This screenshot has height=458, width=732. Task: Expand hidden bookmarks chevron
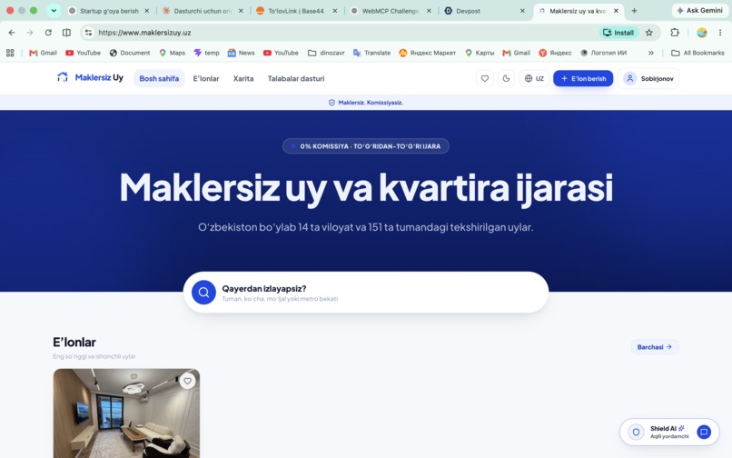click(651, 53)
